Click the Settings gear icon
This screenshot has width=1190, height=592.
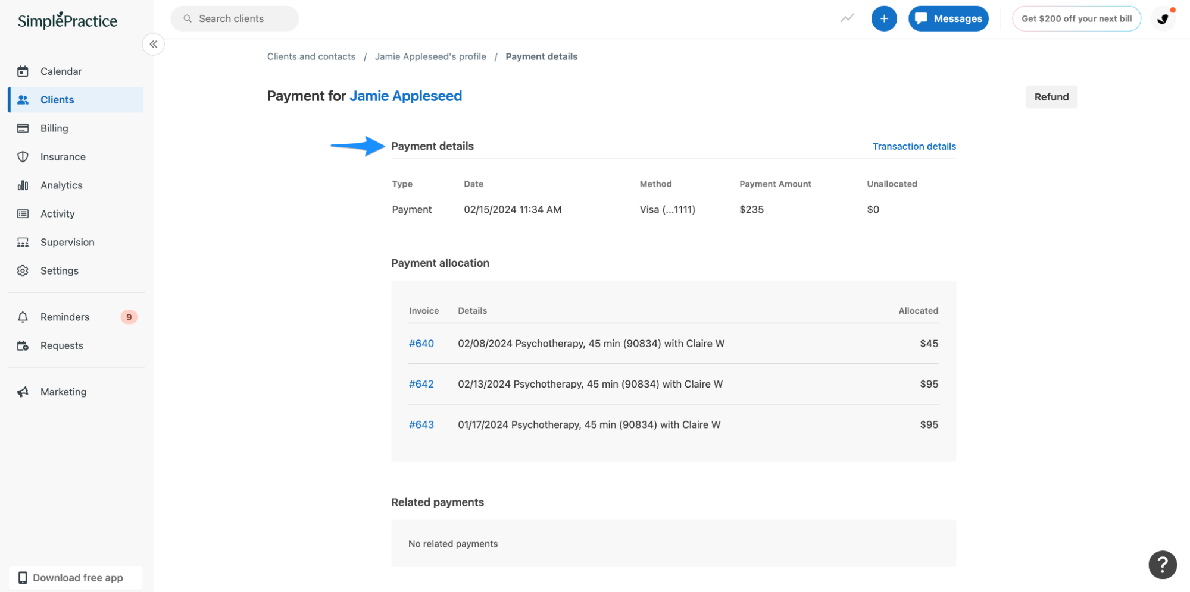tap(23, 271)
